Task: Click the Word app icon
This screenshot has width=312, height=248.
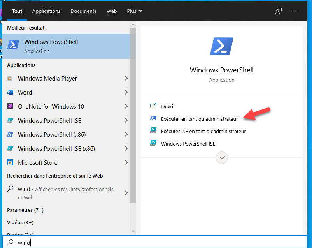Action: click(x=10, y=93)
